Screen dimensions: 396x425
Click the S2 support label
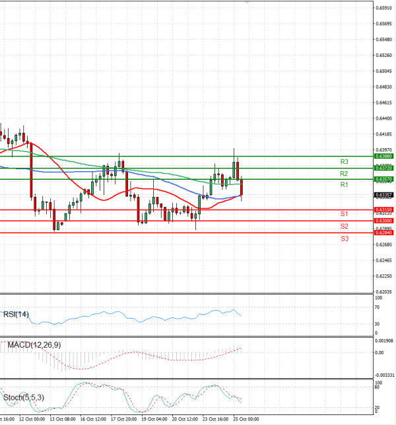coord(345,226)
